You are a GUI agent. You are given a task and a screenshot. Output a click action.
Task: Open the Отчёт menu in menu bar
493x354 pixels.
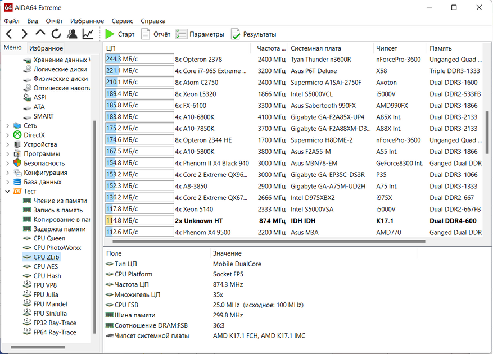coord(55,21)
